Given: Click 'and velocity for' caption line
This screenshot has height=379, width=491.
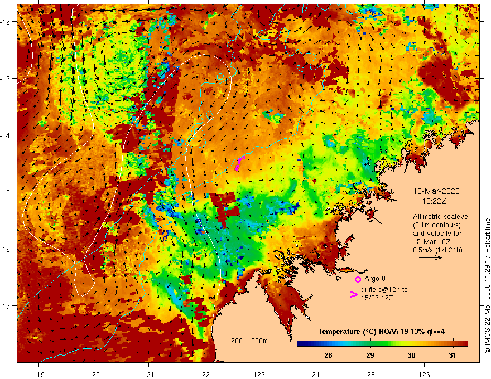Looking at the screenshot, I should coord(437,234).
